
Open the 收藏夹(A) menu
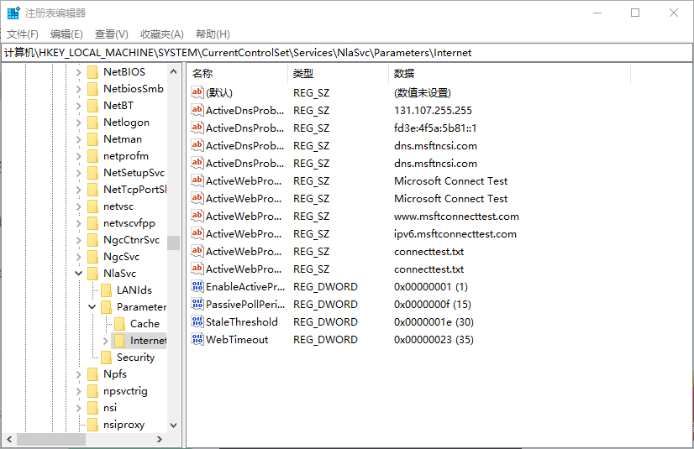161,34
